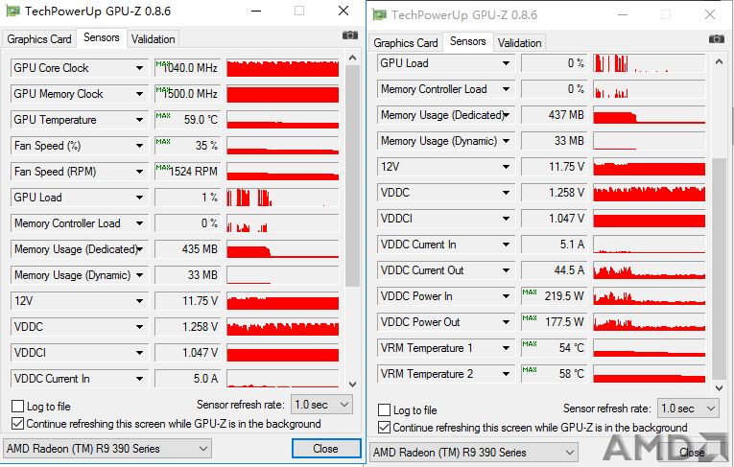Click the 1524 RPM fan speed value
The width and height of the screenshot is (734, 467).
[x=187, y=172]
